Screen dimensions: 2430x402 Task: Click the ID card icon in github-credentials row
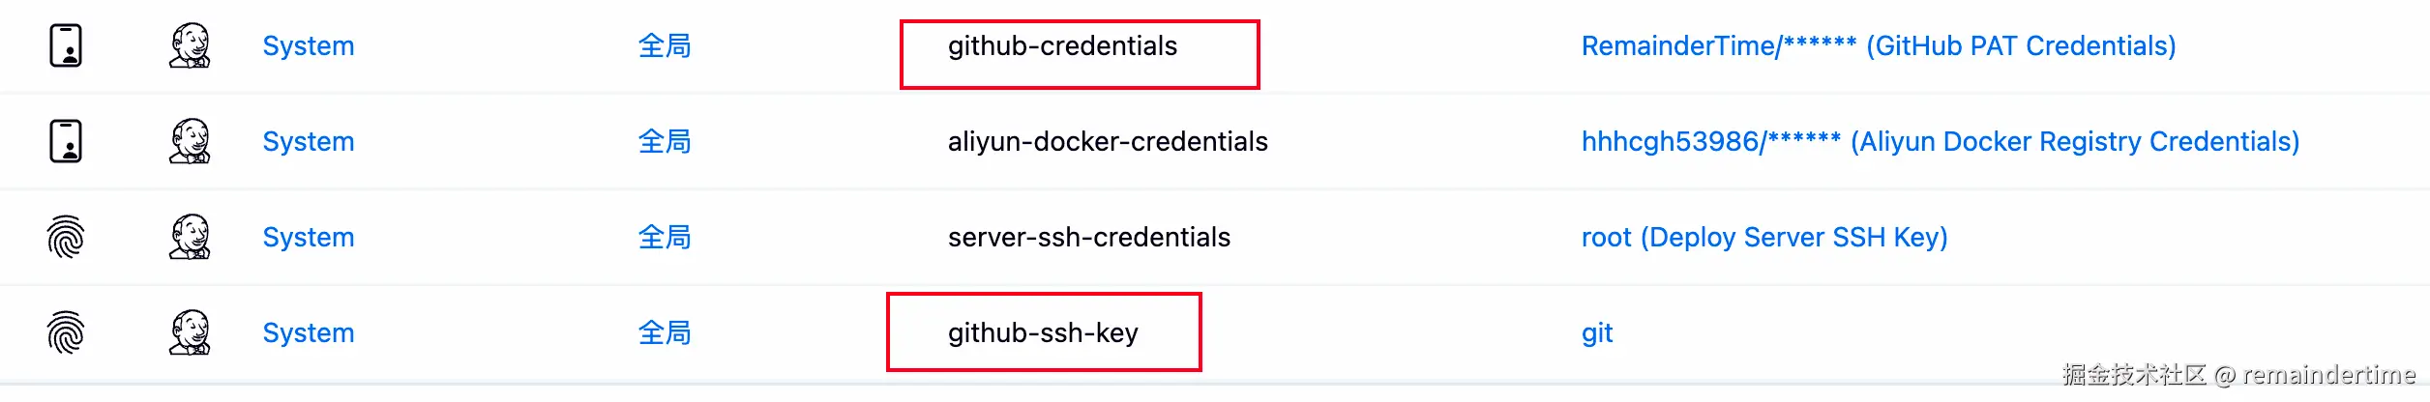point(66,45)
